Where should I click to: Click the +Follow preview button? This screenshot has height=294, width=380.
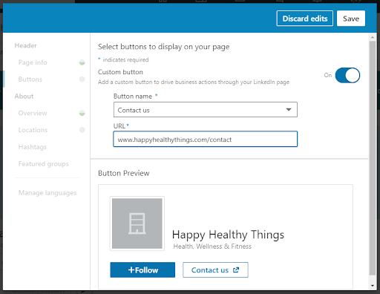point(142,270)
